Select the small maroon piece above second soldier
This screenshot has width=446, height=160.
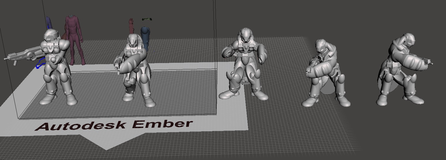point(132,26)
